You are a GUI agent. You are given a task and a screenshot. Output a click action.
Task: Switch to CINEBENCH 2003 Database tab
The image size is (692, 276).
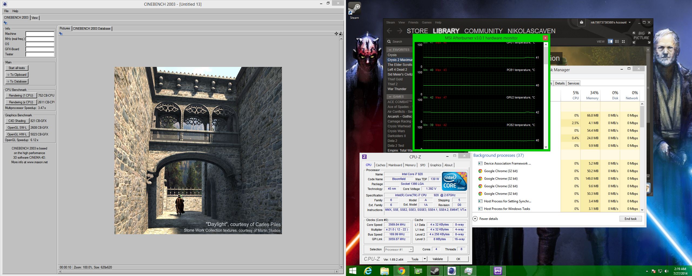click(x=92, y=28)
